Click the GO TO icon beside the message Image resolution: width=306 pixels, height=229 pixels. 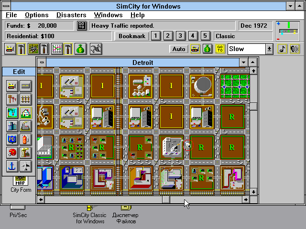pyautogui.click(x=82, y=26)
